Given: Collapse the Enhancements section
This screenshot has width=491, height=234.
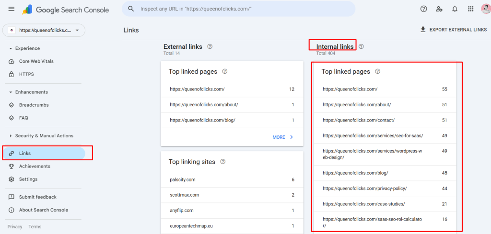Looking at the screenshot, I should click(x=28, y=92).
